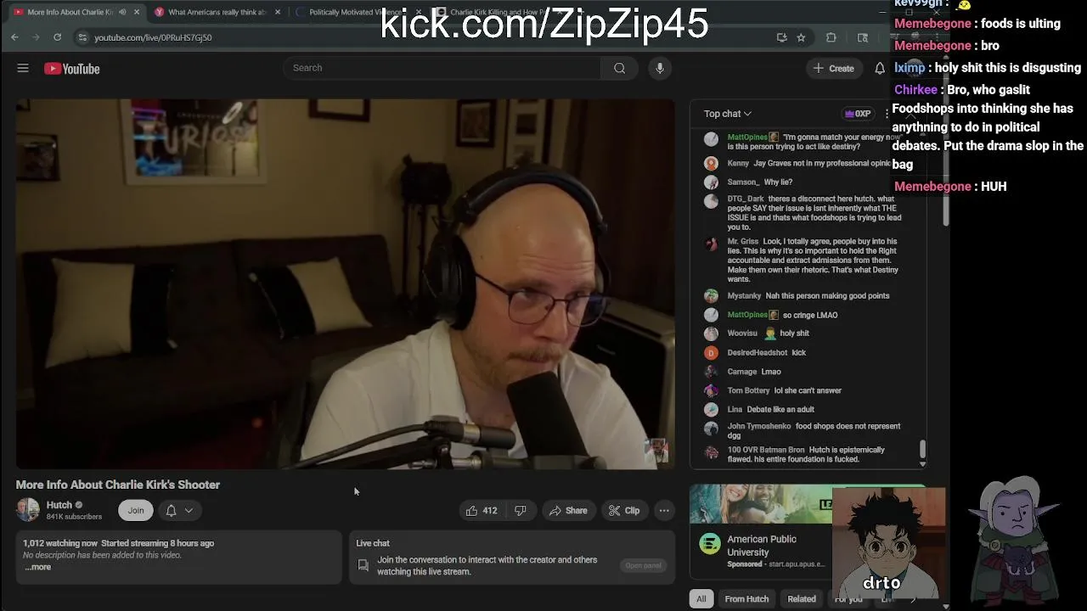Image resolution: width=1087 pixels, height=611 pixels.
Task: Switch to 'What Americans really think' tab
Action: pyautogui.click(x=217, y=12)
